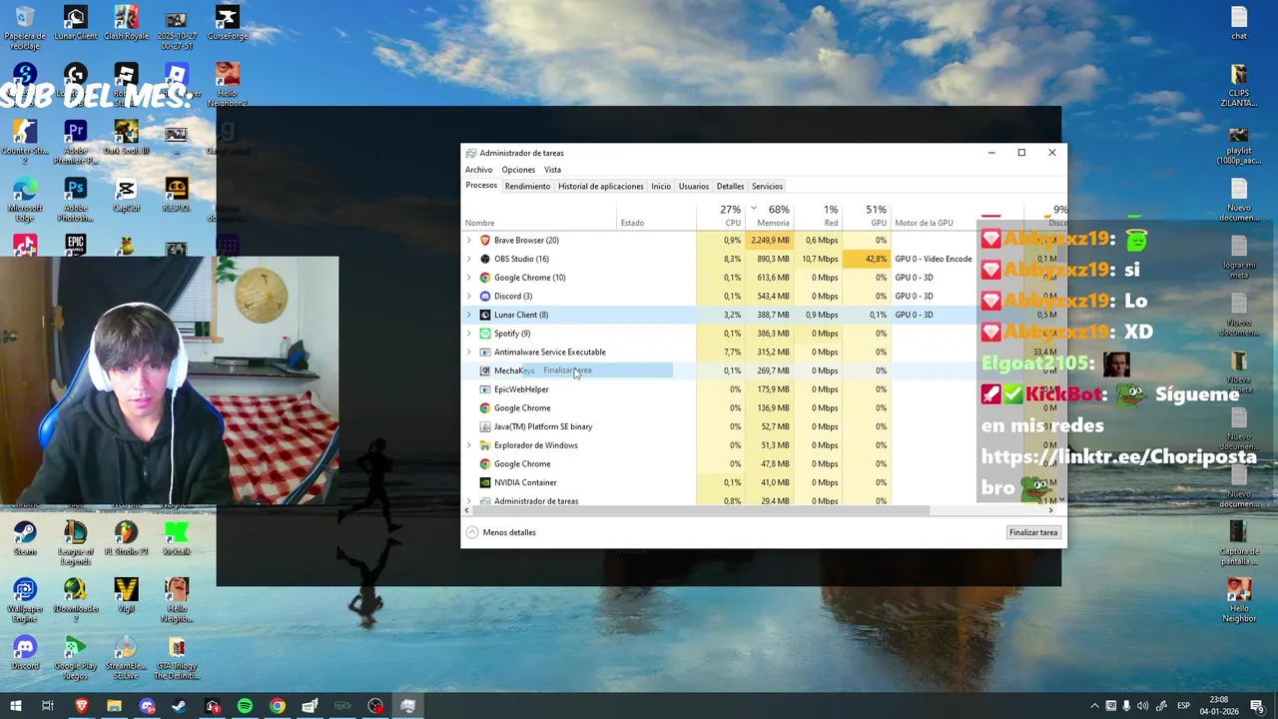Switch to Rendimiento tab
This screenshot has height=719, width=1278.
[527, 187]
